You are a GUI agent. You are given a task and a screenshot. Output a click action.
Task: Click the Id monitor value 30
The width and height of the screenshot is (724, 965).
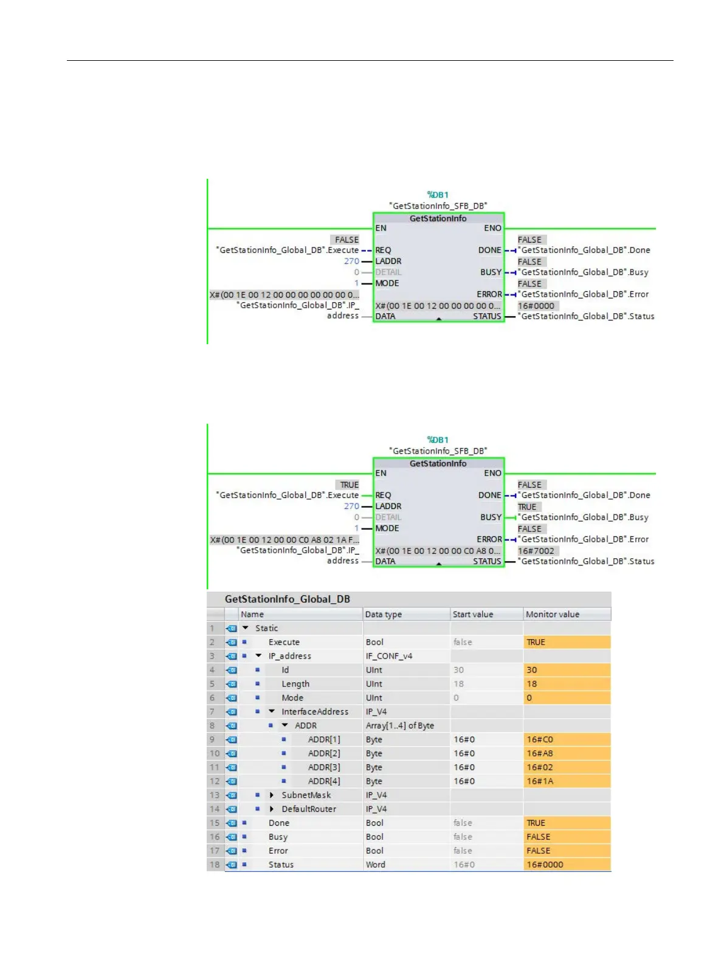[x=567, y=670]
